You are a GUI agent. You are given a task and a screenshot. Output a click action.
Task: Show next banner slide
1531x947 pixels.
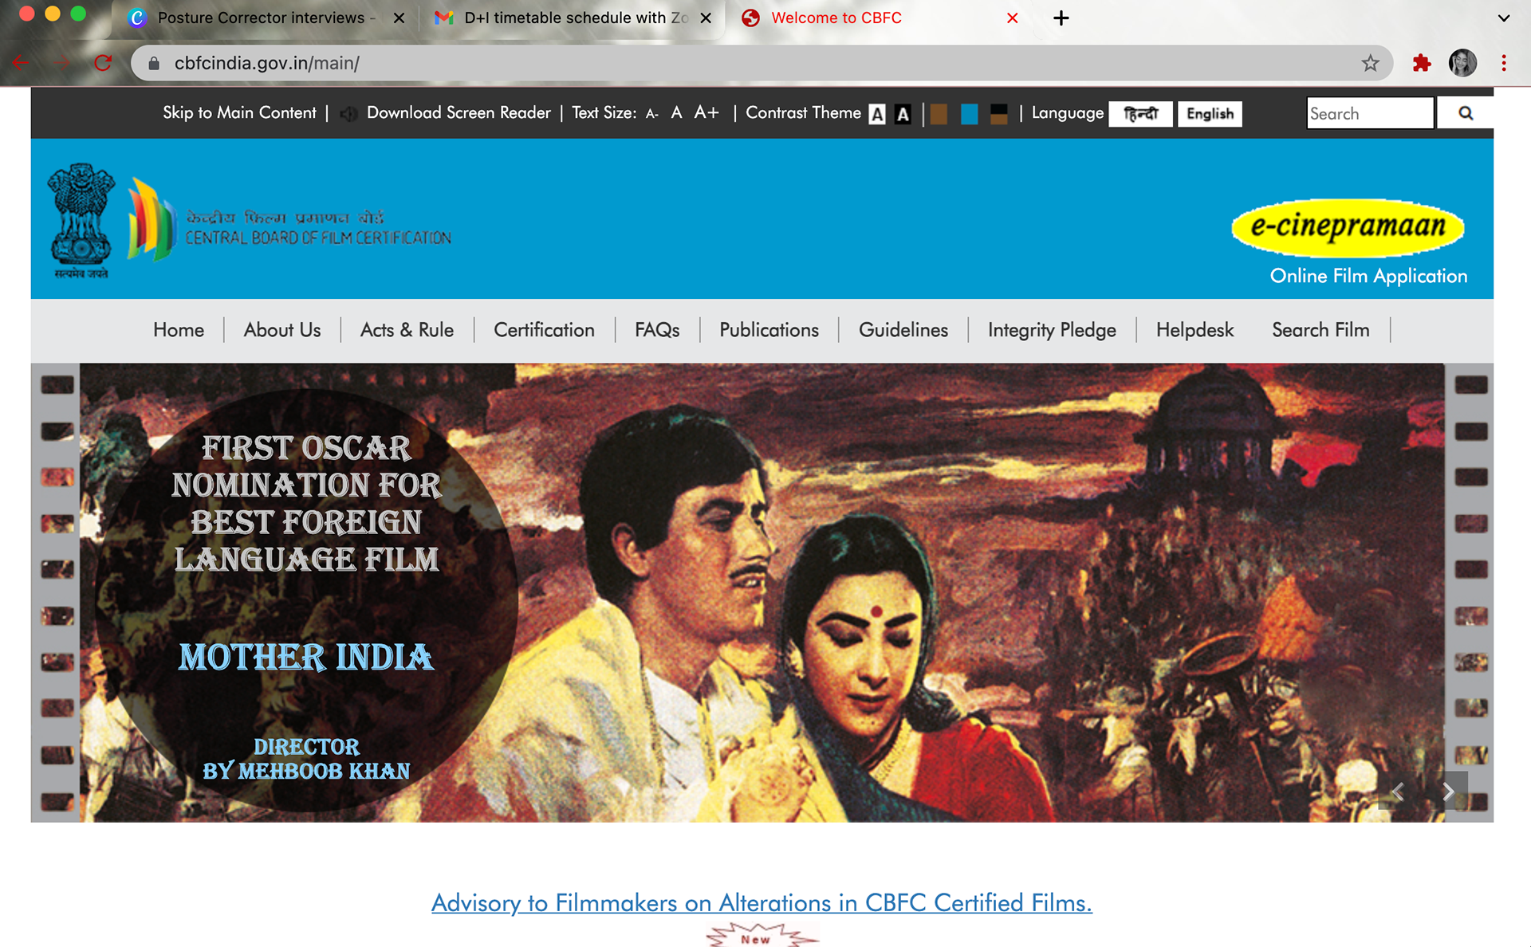point(1449,791)
